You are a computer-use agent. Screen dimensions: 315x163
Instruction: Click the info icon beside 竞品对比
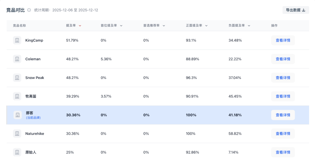[x=29, y=10]
